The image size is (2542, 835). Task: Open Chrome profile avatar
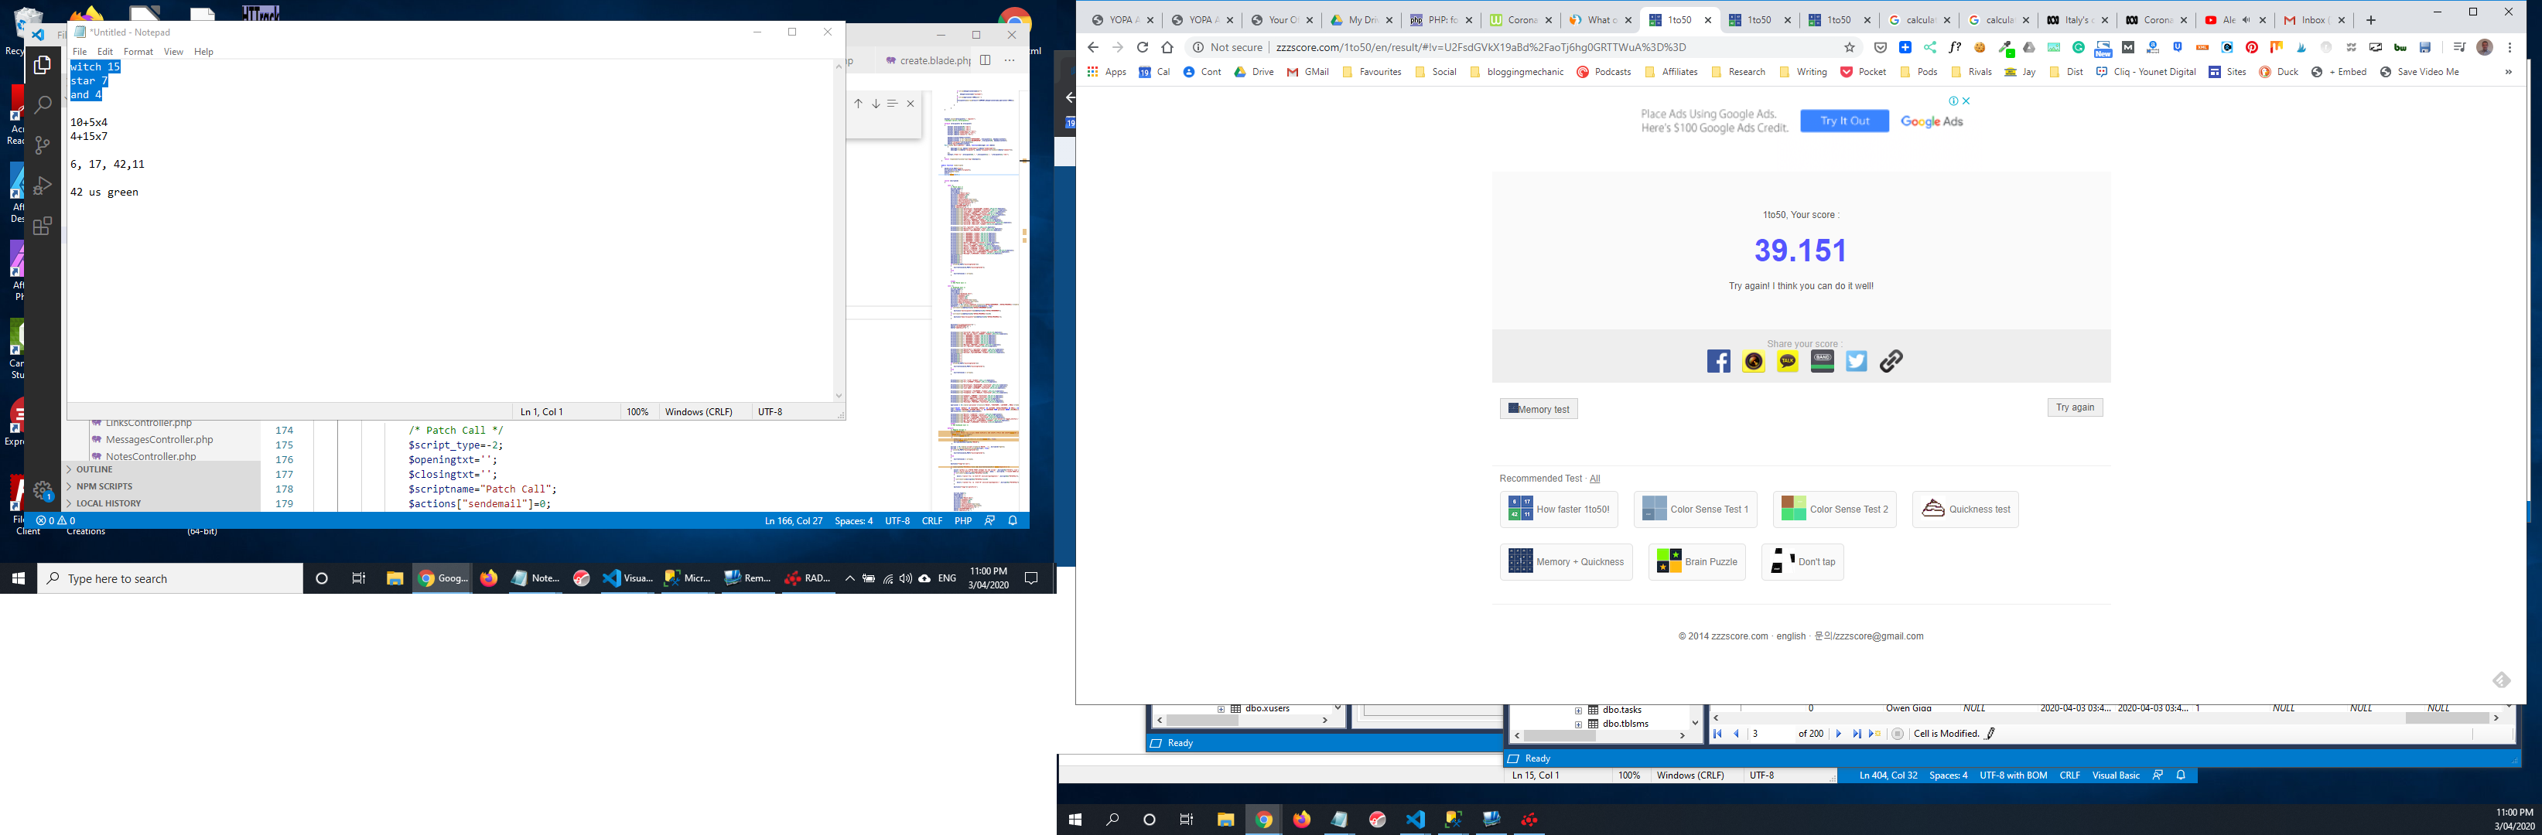tap(2485, 47)
